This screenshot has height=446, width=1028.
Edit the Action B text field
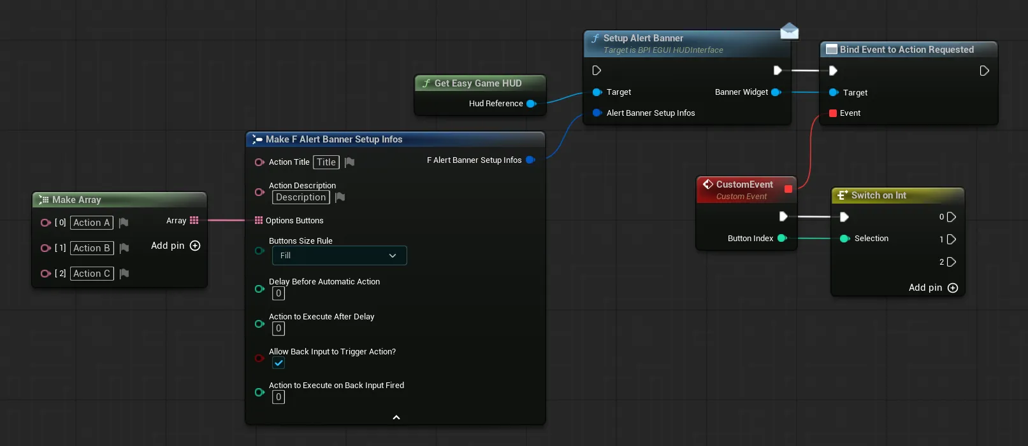point(92,248)
